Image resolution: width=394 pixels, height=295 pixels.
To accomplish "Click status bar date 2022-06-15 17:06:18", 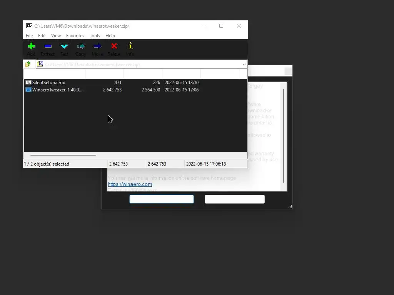I will (x=206, y=164).
